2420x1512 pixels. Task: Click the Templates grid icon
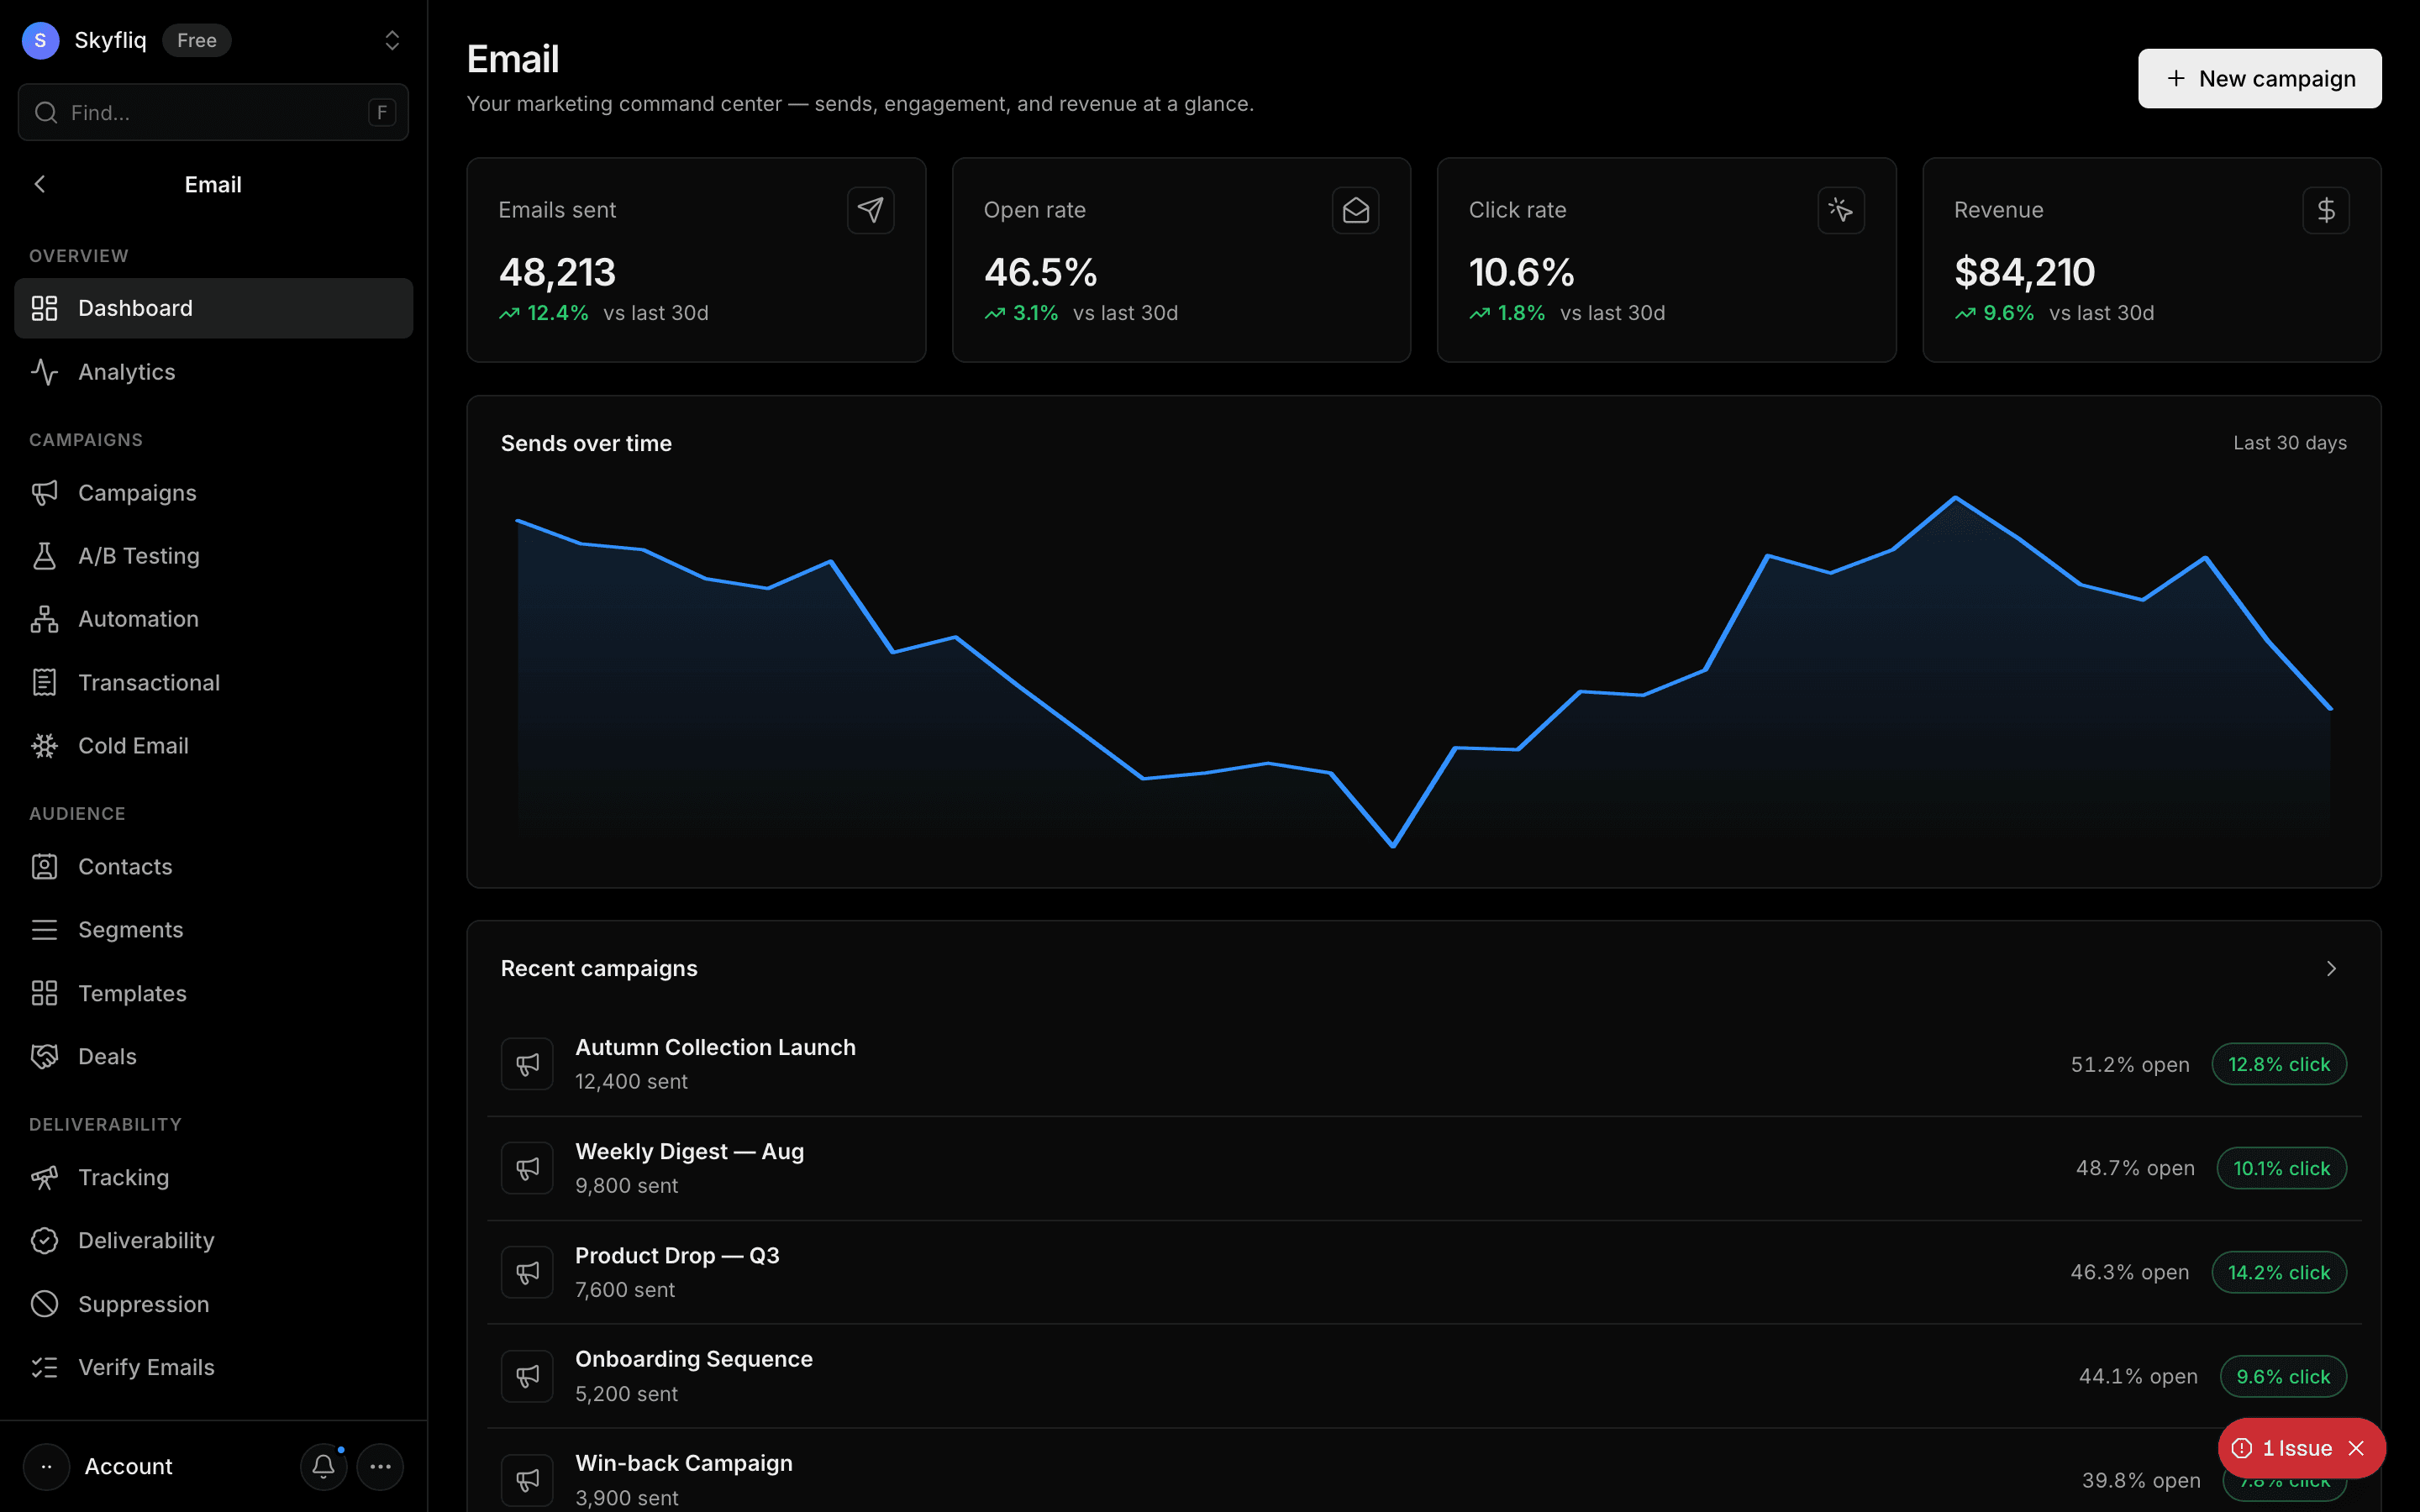pyautogui.click(x=44, y=993)
